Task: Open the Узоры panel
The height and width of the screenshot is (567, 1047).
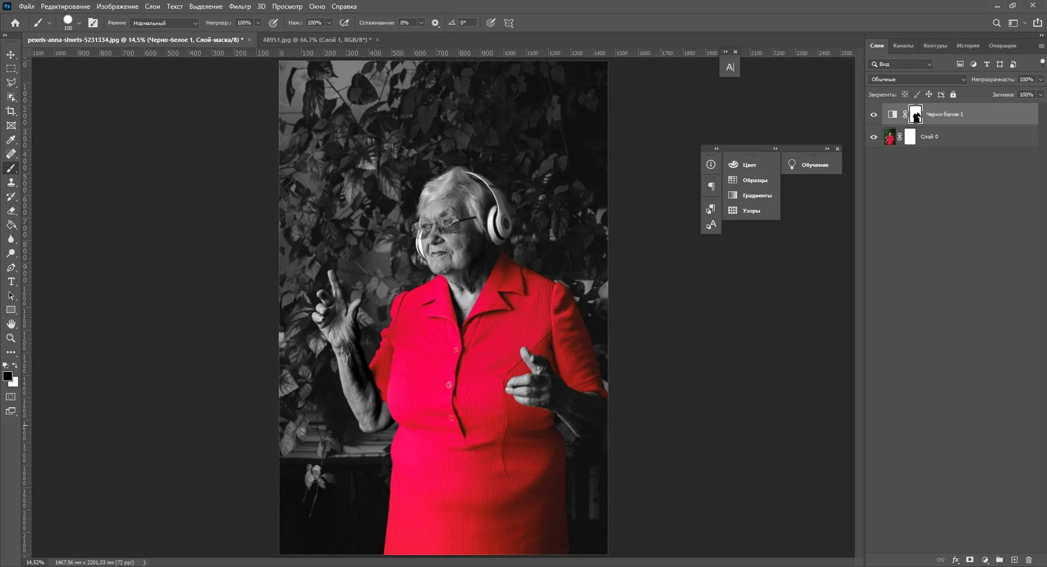Action: pyautogui.click(x=751, y=210)
